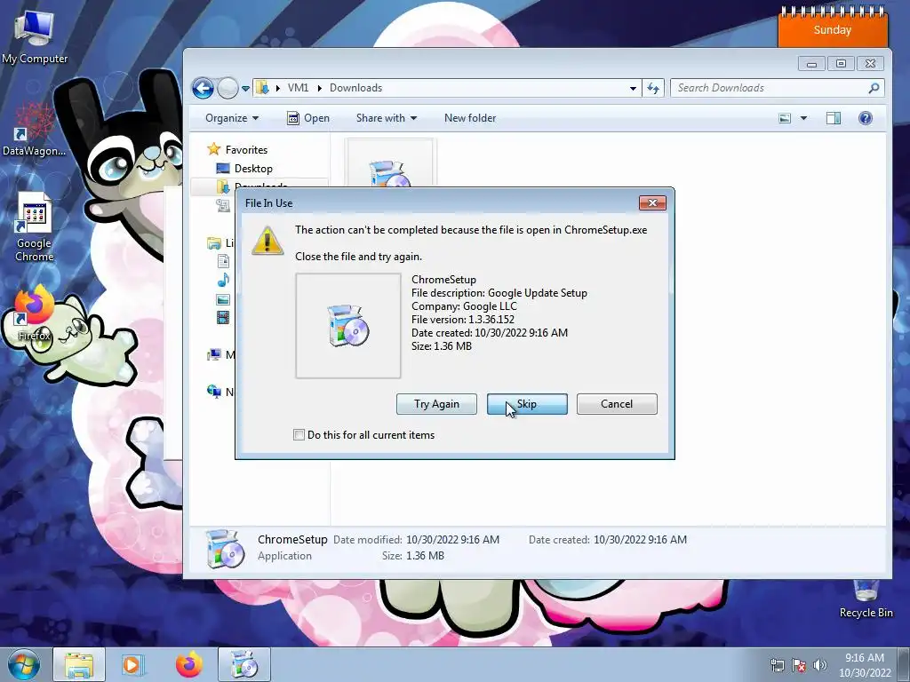Click the Google Chrome desktop shortcut

point(35,228)
